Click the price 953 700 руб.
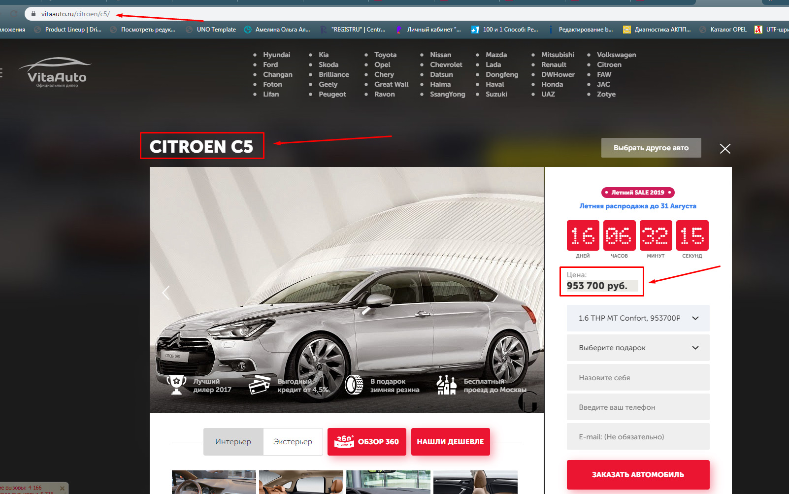Screen dimensions: 789x494 point(597,286)
